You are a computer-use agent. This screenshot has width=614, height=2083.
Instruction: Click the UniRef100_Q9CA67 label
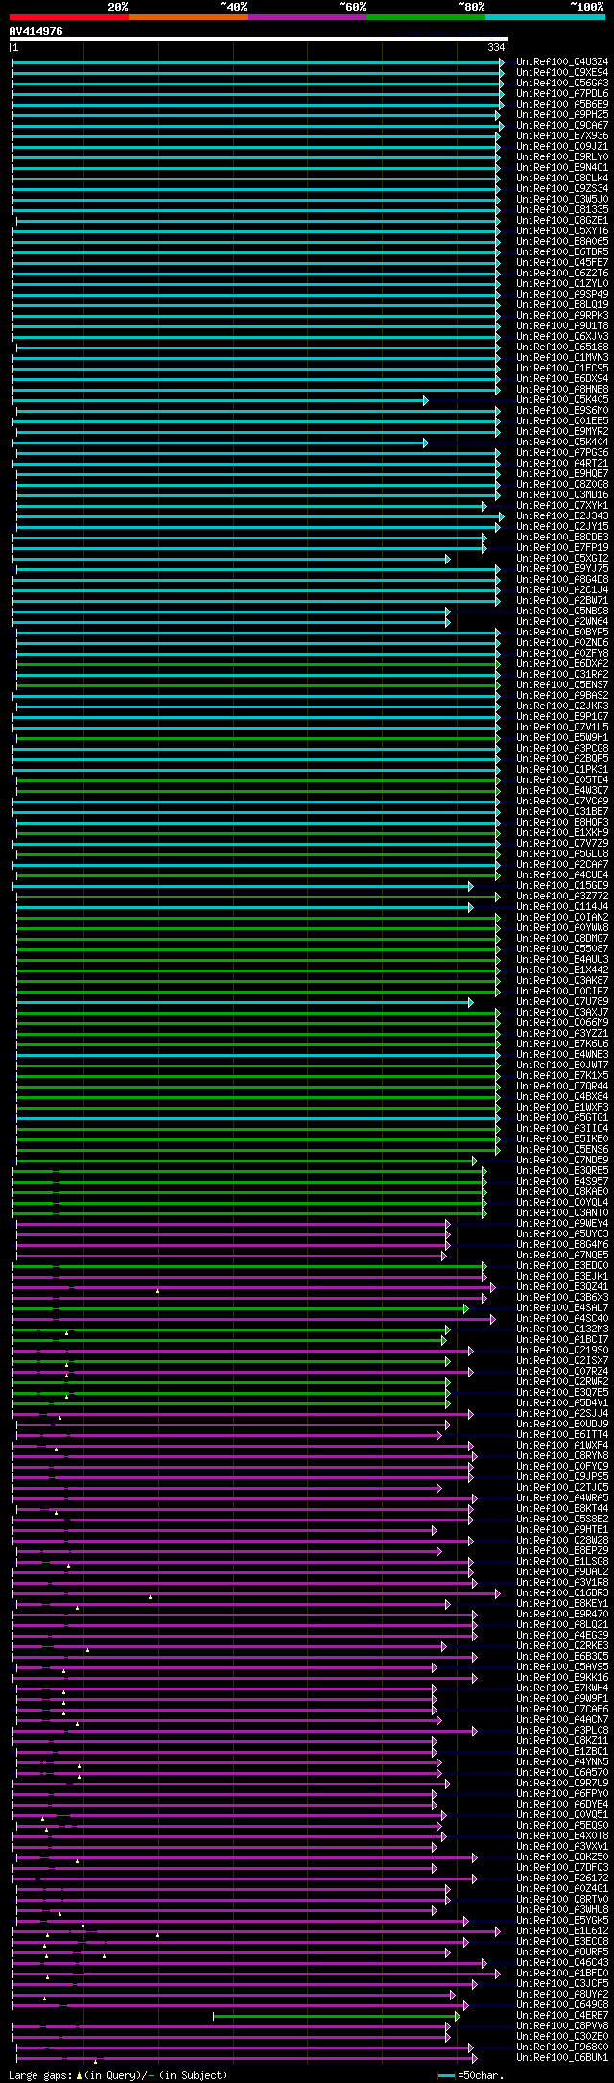[x=562, y=125]
